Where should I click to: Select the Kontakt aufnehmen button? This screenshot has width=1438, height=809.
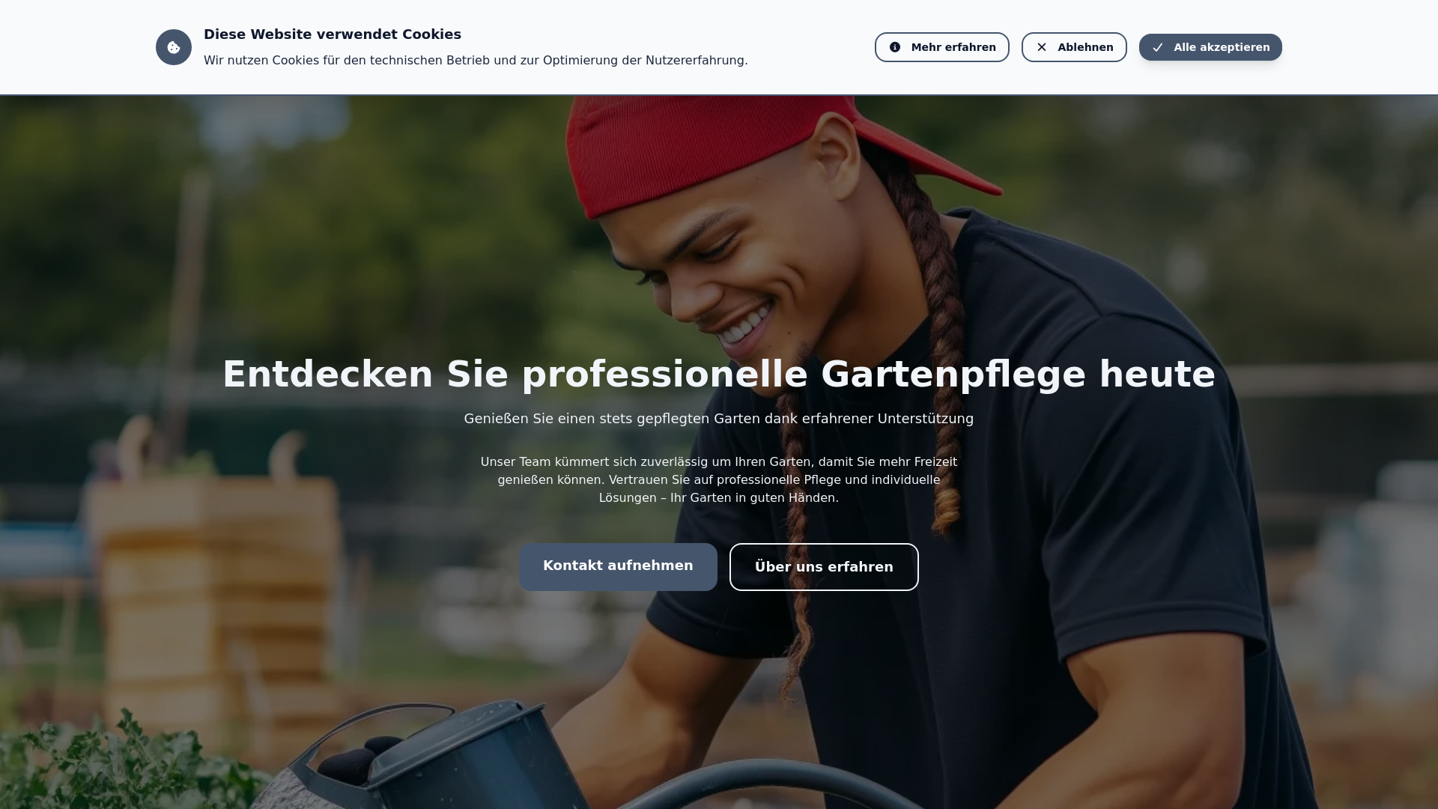(618, 566)
